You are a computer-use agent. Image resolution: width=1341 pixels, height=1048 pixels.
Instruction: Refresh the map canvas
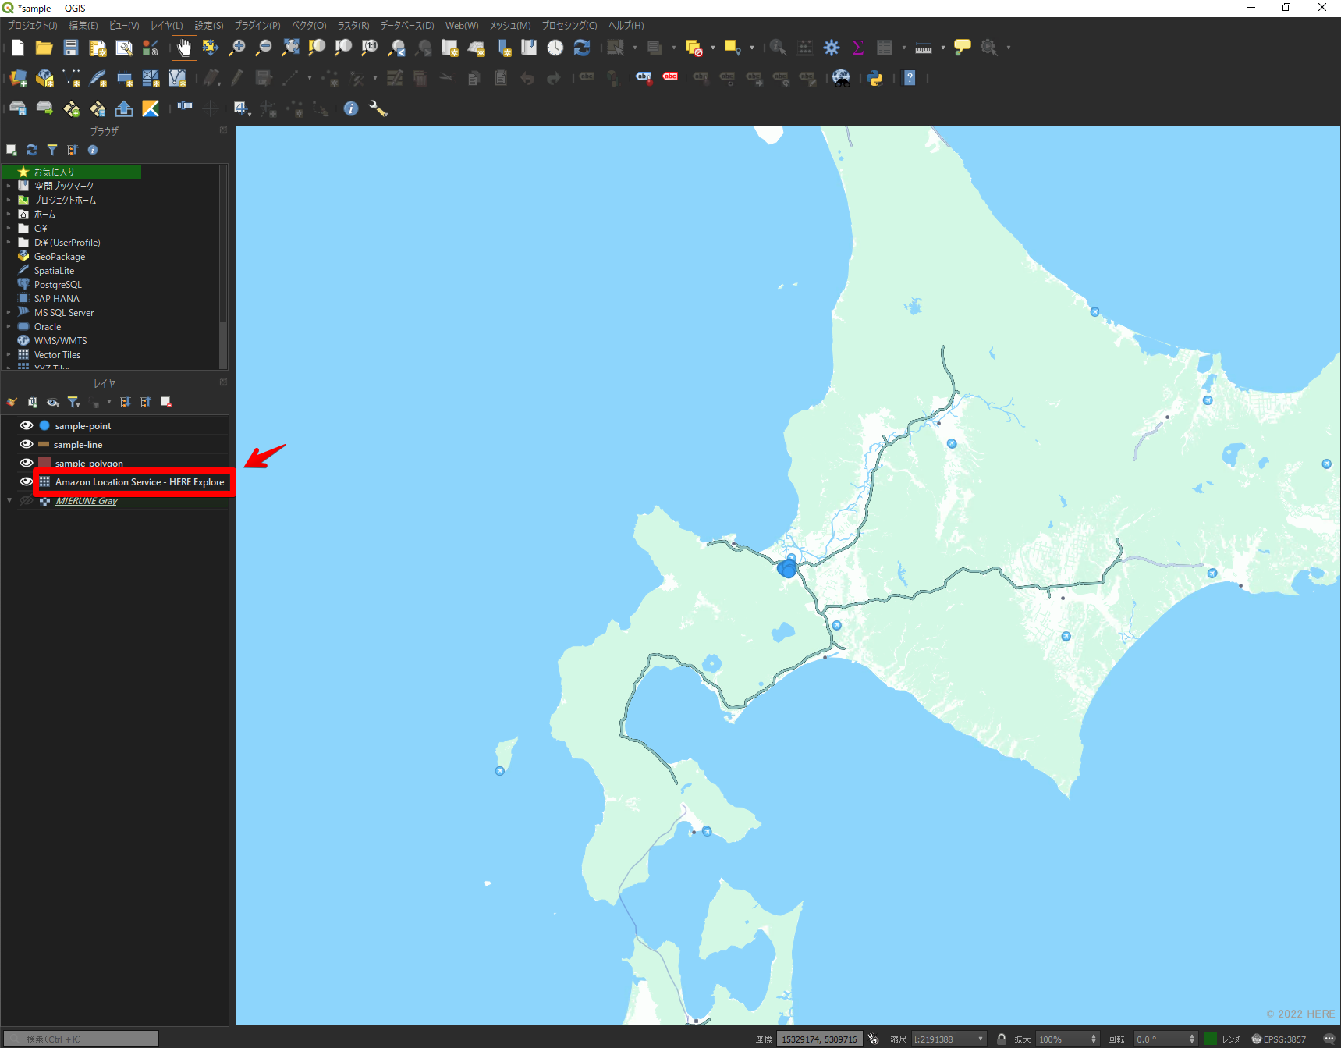(582, 48)
